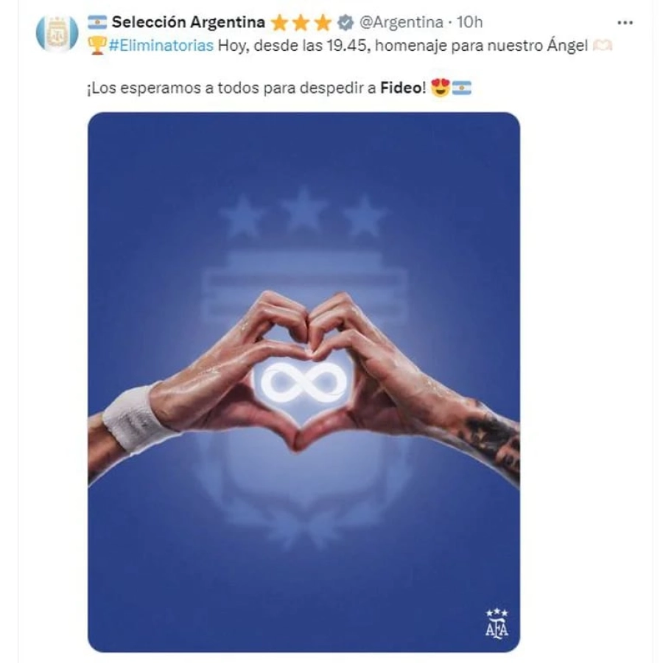Click the AFA logo in image corner
The height and width of the screenshot is (663, 663).
coord(497,624)
